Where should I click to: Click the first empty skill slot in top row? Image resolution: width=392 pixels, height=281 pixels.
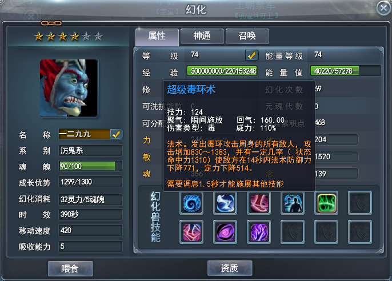(360, 203)
